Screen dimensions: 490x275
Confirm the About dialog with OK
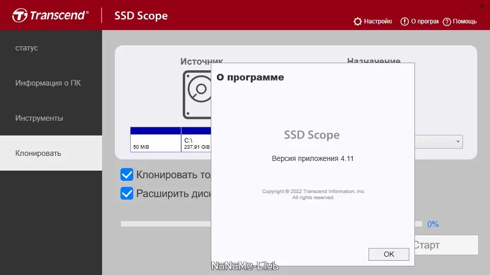coord(389,254)
